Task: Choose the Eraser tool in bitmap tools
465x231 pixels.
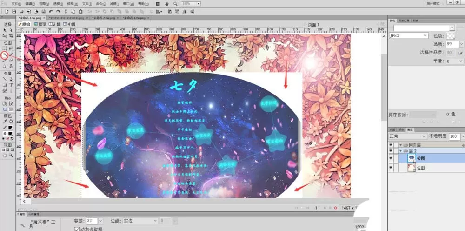Action: click(11, 60)
